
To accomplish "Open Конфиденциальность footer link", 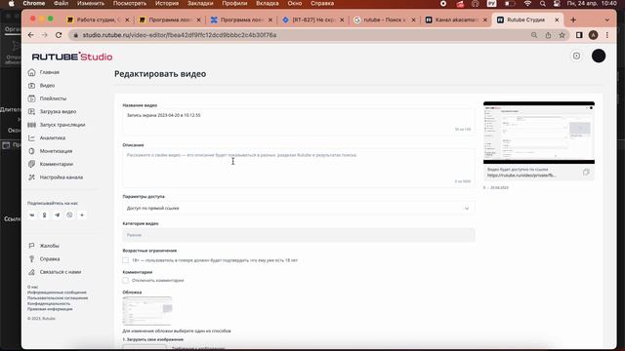I will tap(49, 303).
